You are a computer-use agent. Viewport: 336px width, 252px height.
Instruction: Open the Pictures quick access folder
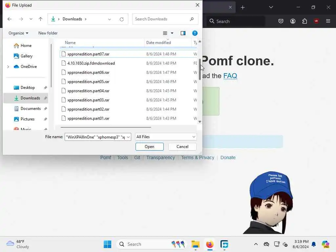click(x=28, y=119)
